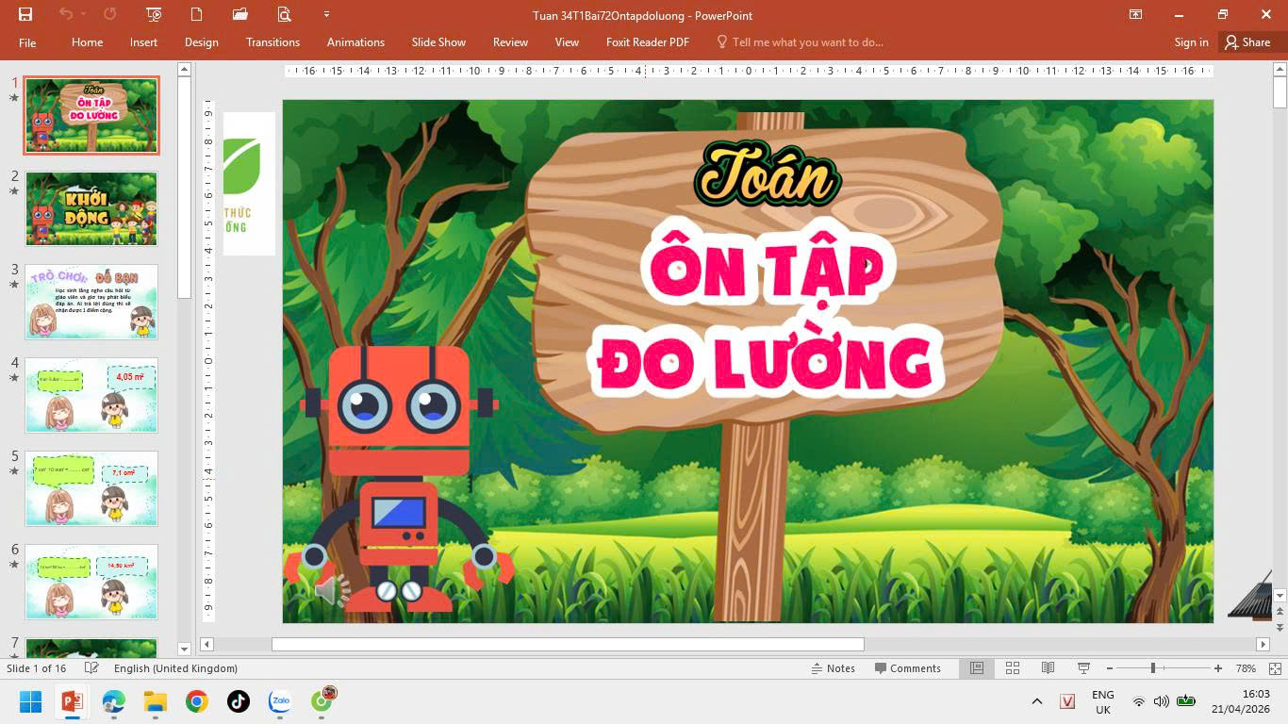Image resolution: width=1288 pixels, height=724 pixels.
Task: Toggle the Comments pane
Action: 907,668
